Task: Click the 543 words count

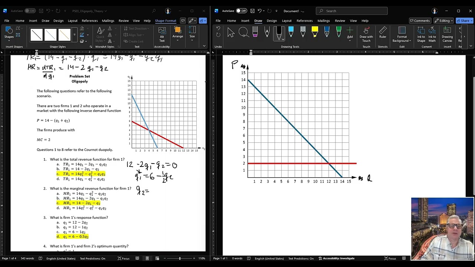Action: (x=27, y=258)
